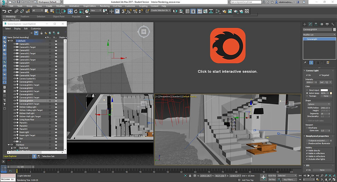Open the Modifier List dropdown

(x=319, y=35)
